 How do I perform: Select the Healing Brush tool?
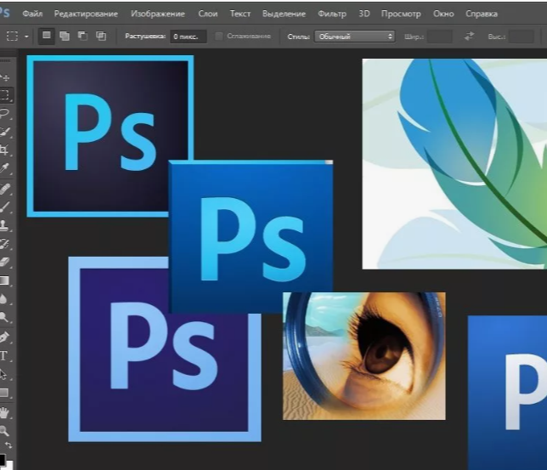pos(5,189)
